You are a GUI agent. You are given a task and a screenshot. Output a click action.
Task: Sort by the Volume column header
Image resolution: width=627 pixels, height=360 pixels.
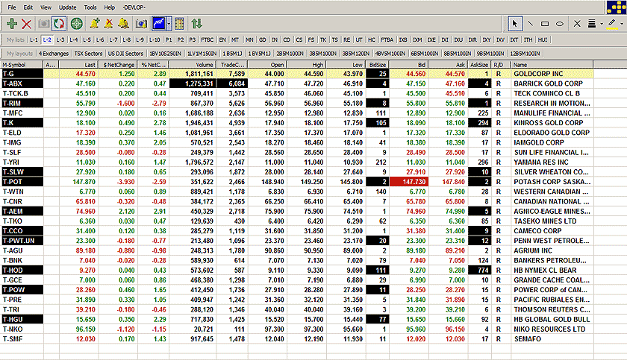point(193,65)
